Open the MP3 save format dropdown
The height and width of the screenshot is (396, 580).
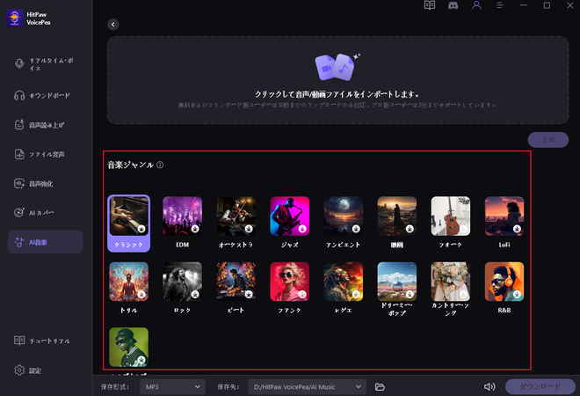172,386
